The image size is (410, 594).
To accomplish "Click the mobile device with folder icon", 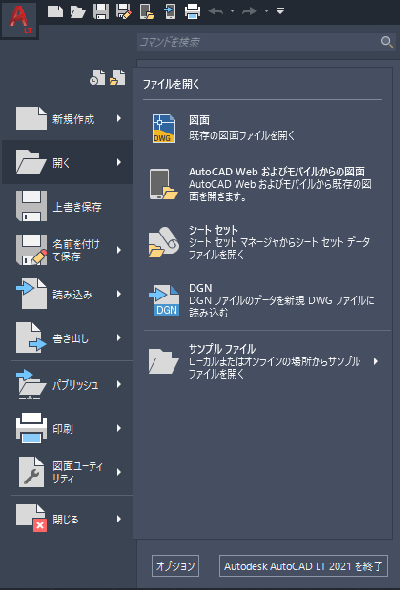I will coord(163,184).
